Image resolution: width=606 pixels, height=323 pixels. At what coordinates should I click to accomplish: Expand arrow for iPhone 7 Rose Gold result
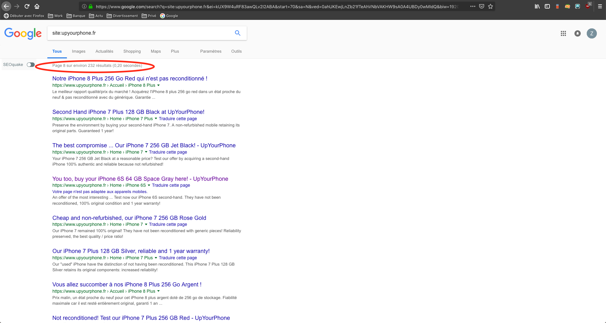146,225
